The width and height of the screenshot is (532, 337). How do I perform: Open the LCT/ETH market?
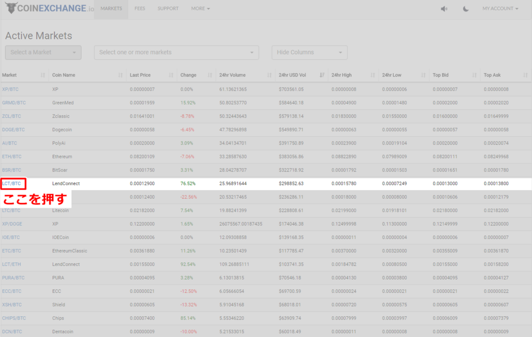pyautogui.click(x=11, y=264)
